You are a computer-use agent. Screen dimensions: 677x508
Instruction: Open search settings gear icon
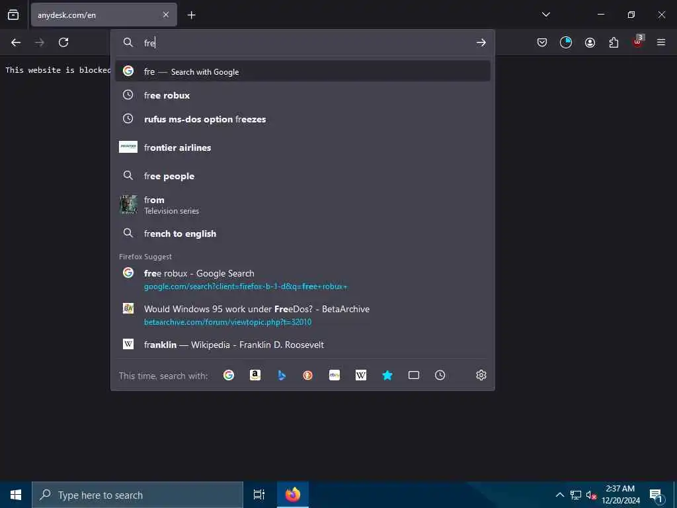[x=481, y=375]
